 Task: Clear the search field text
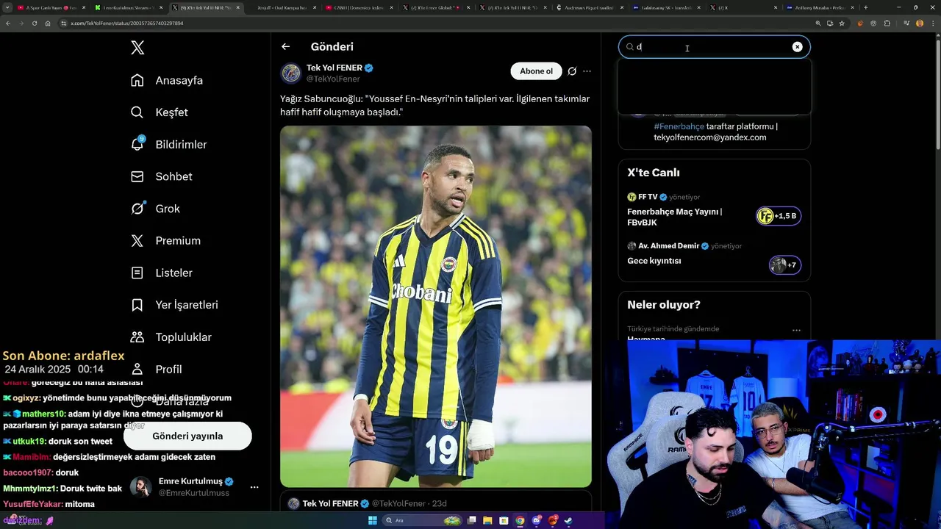(x=797, y=47)
